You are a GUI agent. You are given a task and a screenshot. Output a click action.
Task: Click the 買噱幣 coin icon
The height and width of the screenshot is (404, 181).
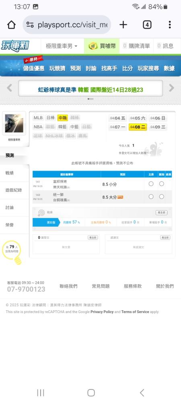pyautogui.click(x=93, y=46)
